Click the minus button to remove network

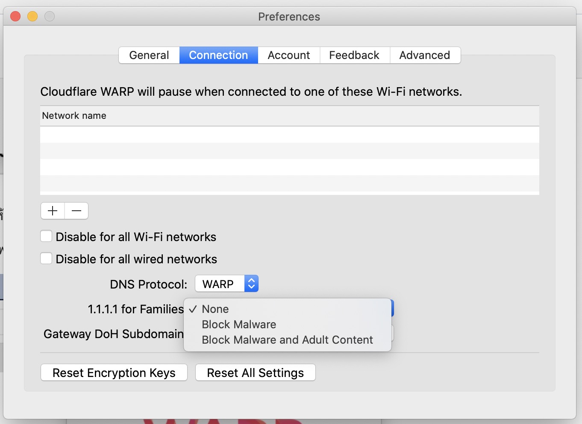[x=76, y=211]
